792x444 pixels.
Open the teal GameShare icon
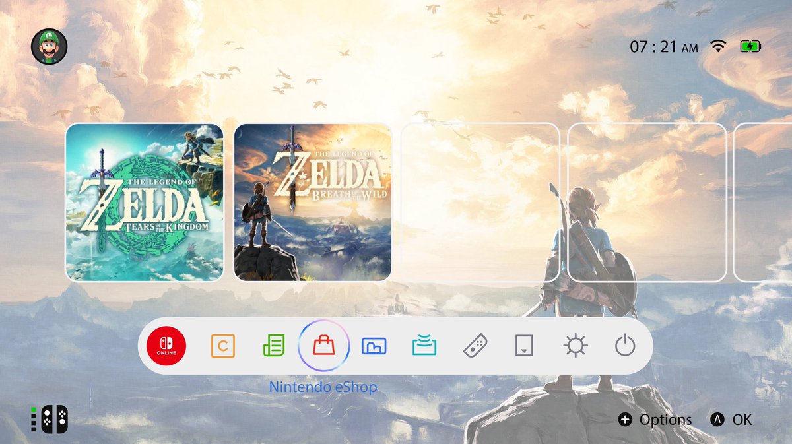pyautogui.click(x=424, y=346)
